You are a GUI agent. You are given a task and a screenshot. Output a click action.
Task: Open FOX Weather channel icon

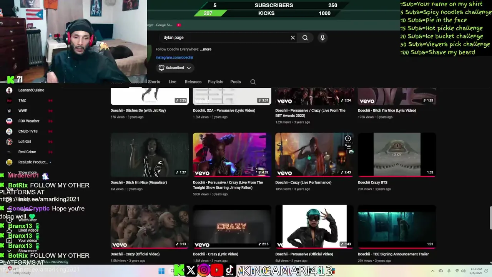click(9, 121)
